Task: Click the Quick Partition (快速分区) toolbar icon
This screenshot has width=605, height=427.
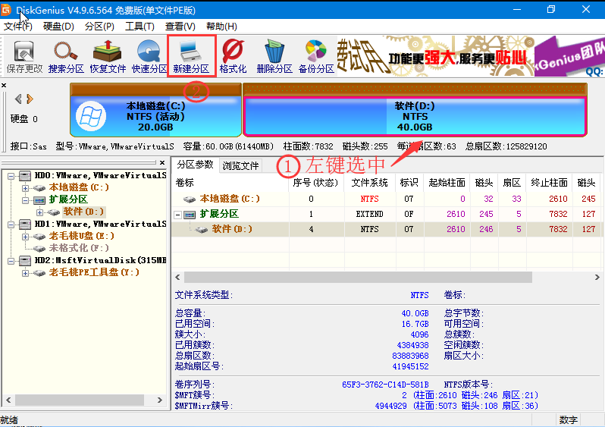Action: [149, 56]
